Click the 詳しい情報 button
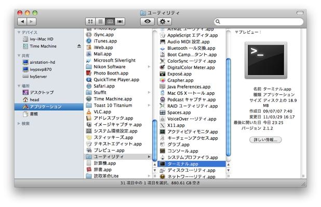The width and height of the screenshot is (321, 207). click(x=266, y=139)
